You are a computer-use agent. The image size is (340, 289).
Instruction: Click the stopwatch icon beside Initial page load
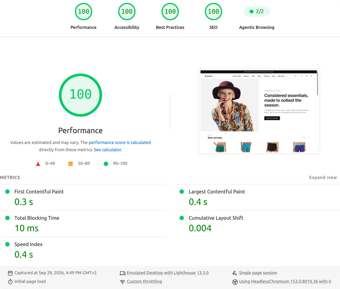[x=10, y=282]
